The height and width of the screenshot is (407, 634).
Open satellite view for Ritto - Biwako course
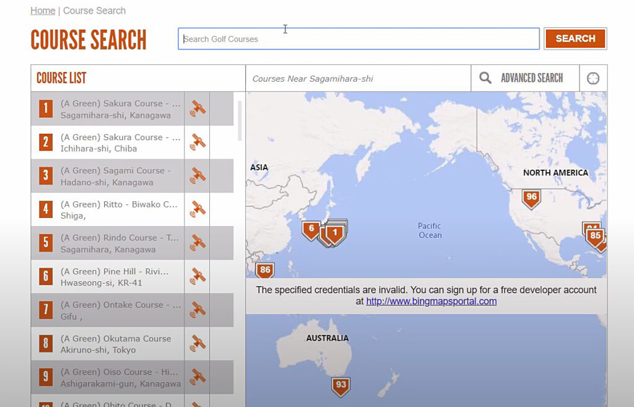tap(198, 209)
